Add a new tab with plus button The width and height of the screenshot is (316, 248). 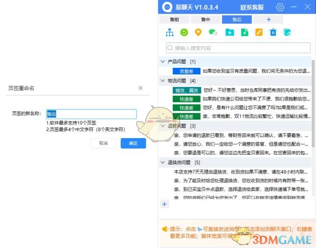[268, 20]
